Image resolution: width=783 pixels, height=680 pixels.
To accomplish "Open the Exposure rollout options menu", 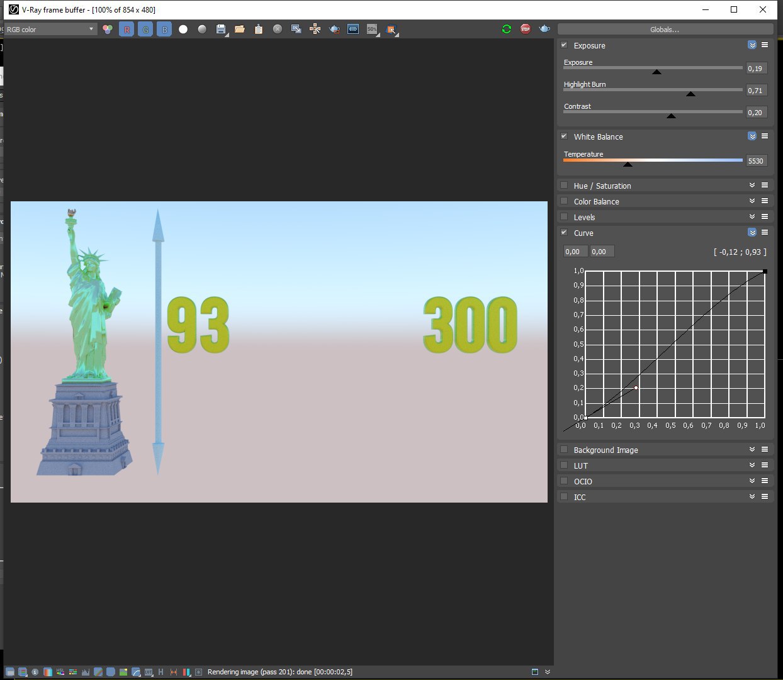I will [x=765, y=45].
